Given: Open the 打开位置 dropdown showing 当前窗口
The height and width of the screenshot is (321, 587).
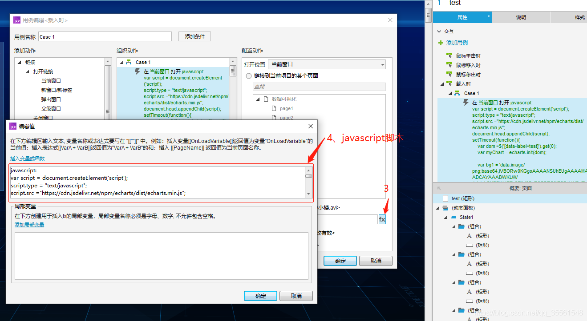Looking at the screenshot, I should pos(327,64).
